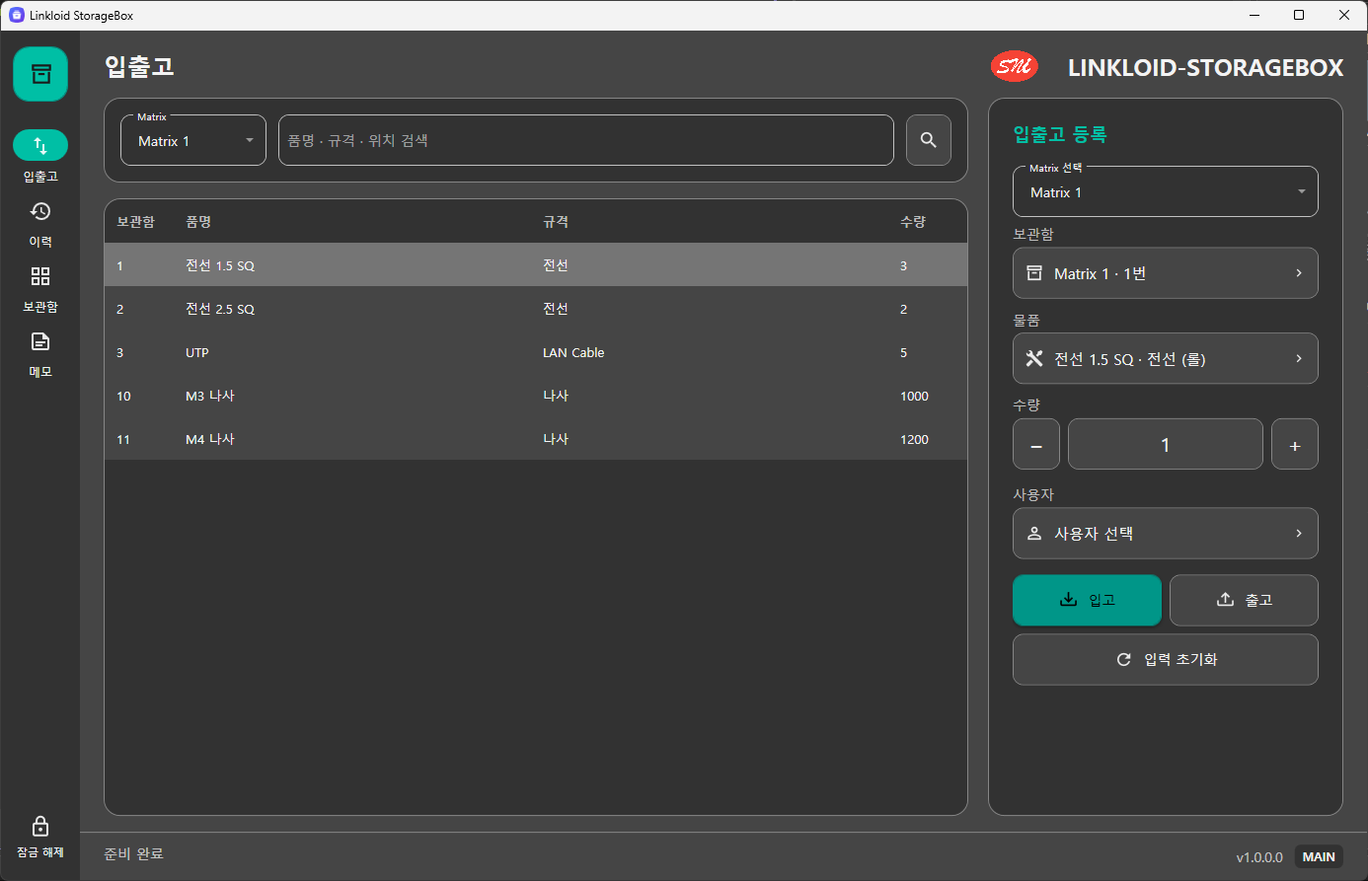This screenshot has width=1368, height=881.
Task: Click the v1.0.0.0 version label
Action: [1259, 857]
